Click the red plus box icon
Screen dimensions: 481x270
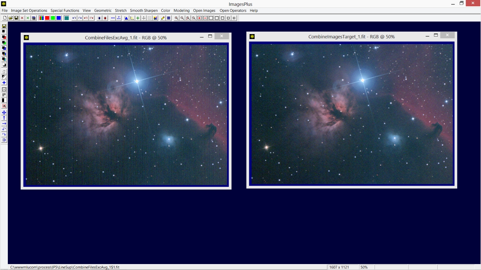[x=199, y=18]
